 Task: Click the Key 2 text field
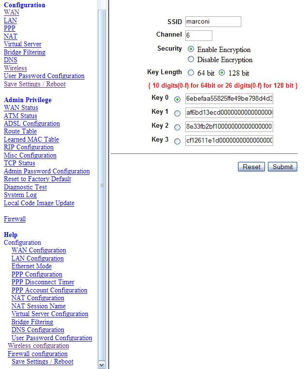click(x=229, y=127)
